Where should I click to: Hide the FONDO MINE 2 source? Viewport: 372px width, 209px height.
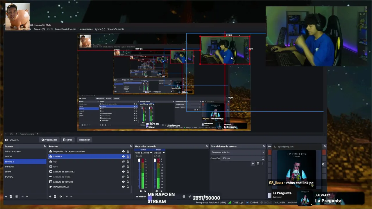pyautogui.click(x=123, y=187)
